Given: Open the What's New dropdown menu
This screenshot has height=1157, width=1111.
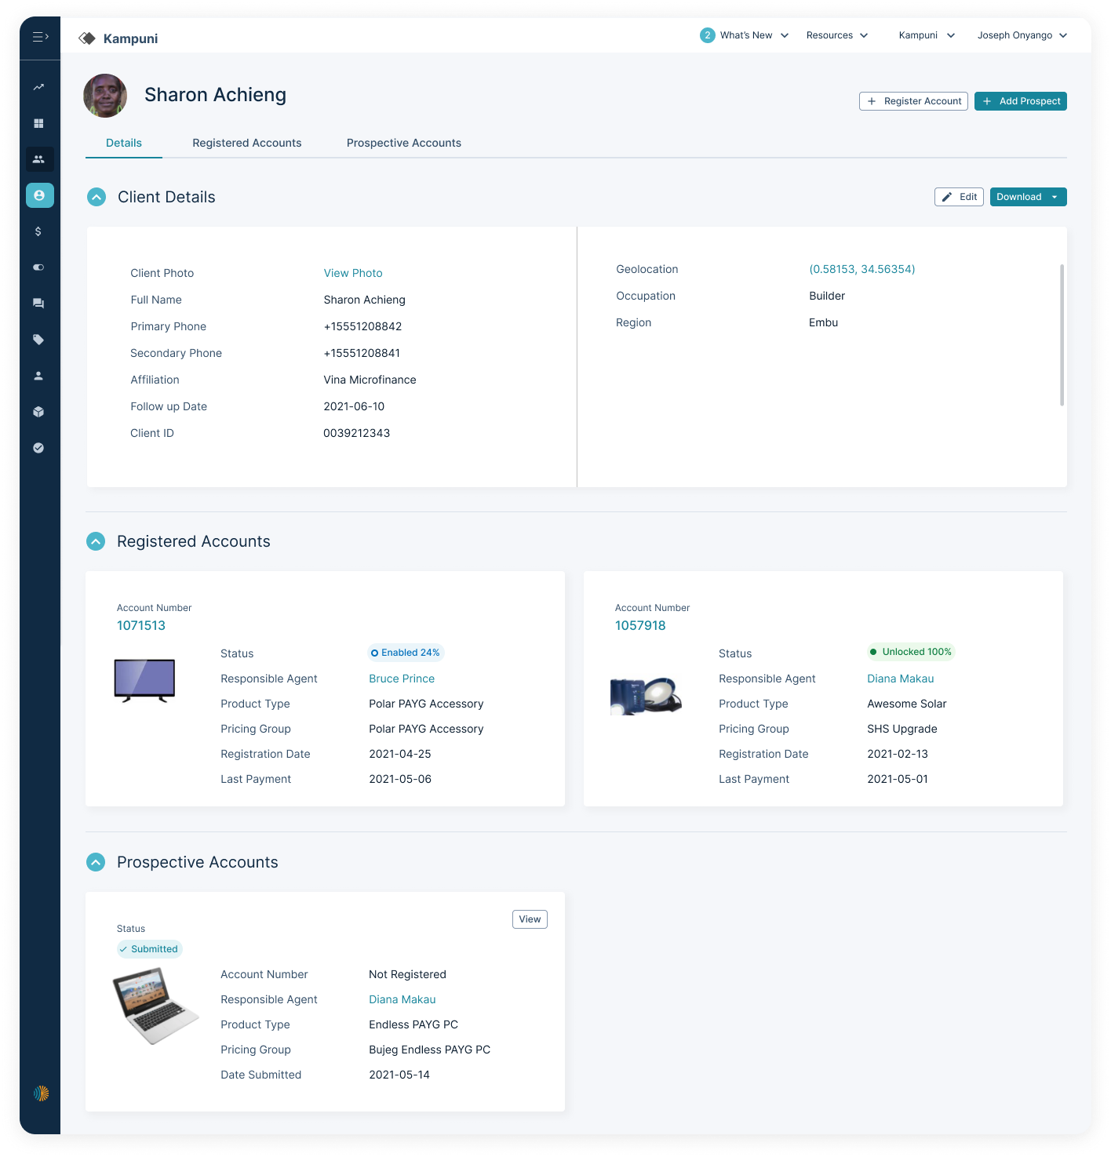Looking at the screenshot, I should point(745,35).
